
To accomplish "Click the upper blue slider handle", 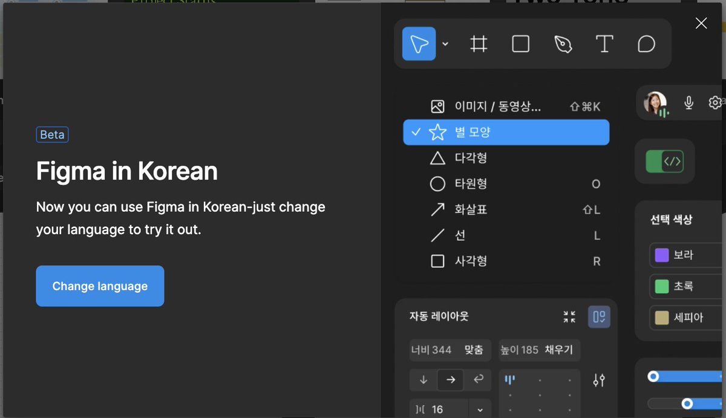I will coord(653,376).
